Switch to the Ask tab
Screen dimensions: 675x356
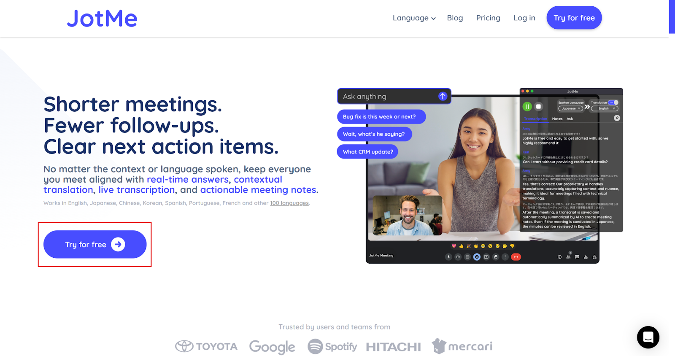pyautogui.click(x=570, y=119)
